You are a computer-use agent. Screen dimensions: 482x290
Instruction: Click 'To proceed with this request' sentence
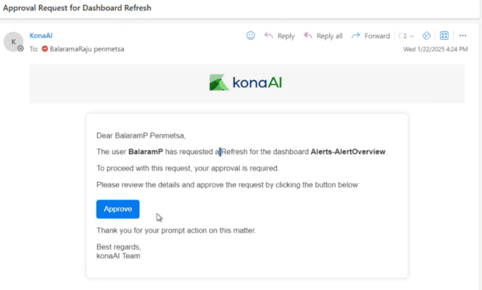tap(188, 168)
